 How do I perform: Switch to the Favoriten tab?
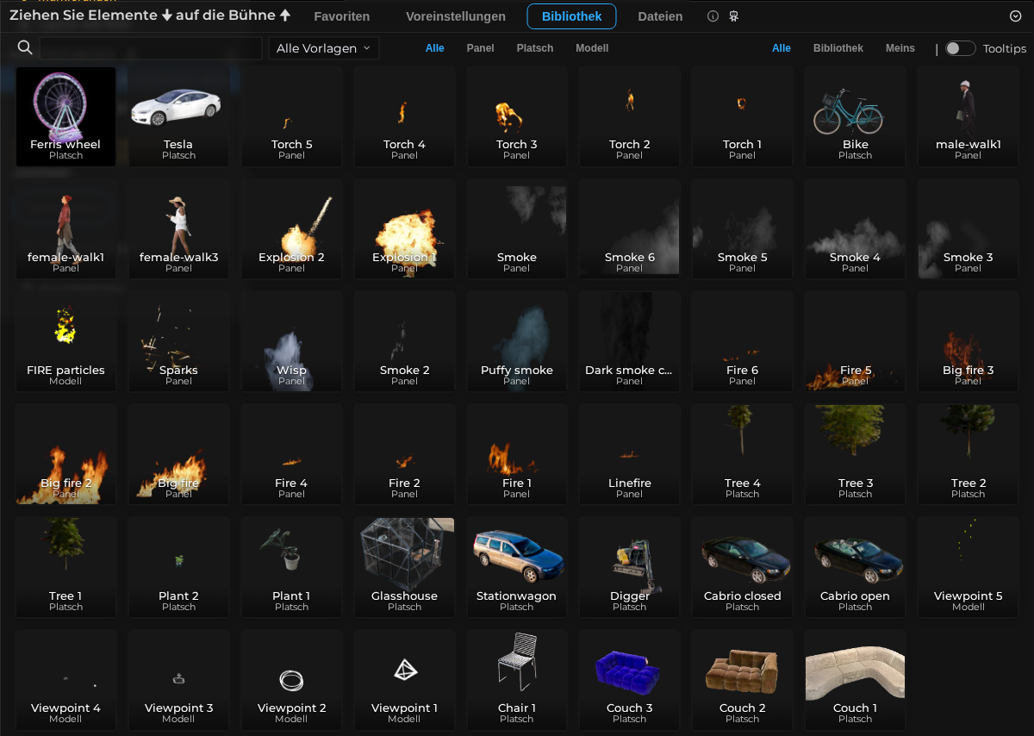[342, 16]
